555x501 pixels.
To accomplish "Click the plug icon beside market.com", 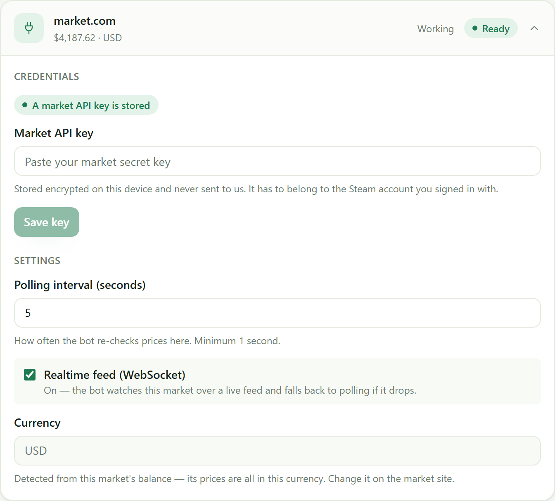I will tap(29, 28).
